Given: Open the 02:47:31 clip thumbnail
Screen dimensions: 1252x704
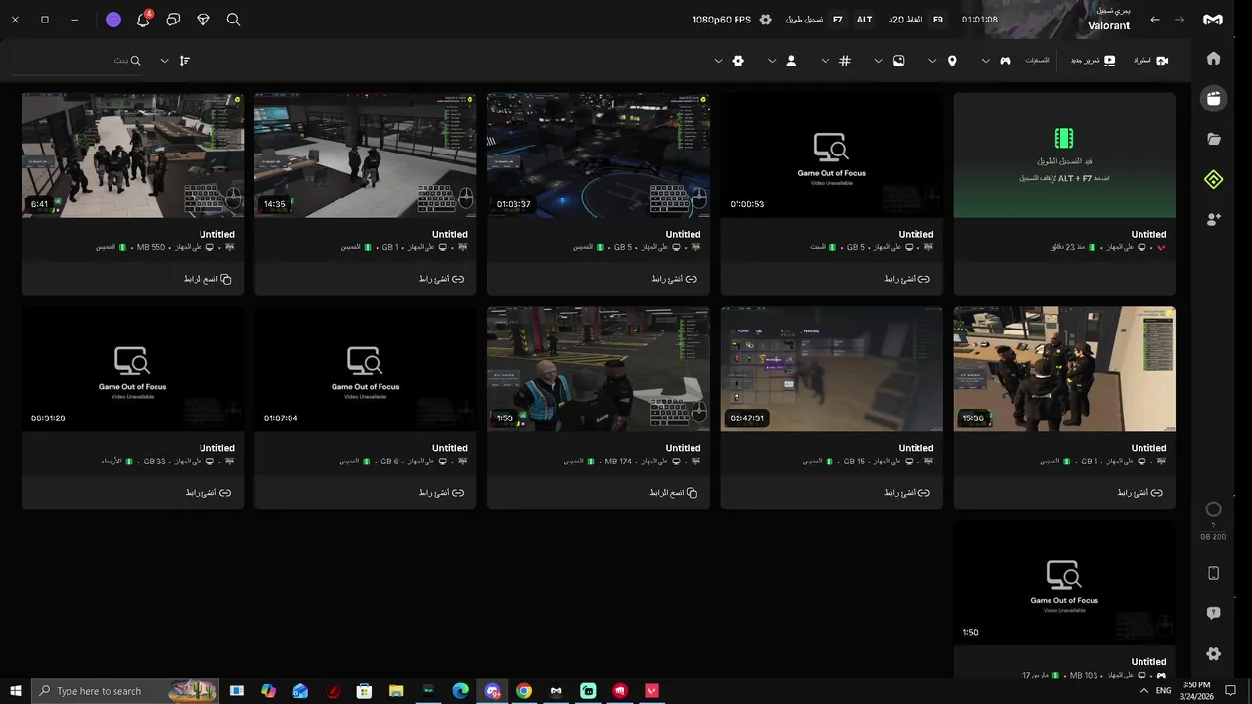Looking at the screenshot, I should coord(831,369).
